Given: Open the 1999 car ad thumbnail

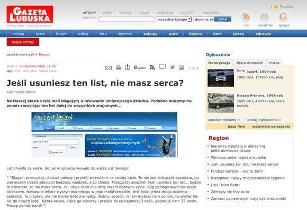Looking at the screenshot, I should (x=221, y=78).
